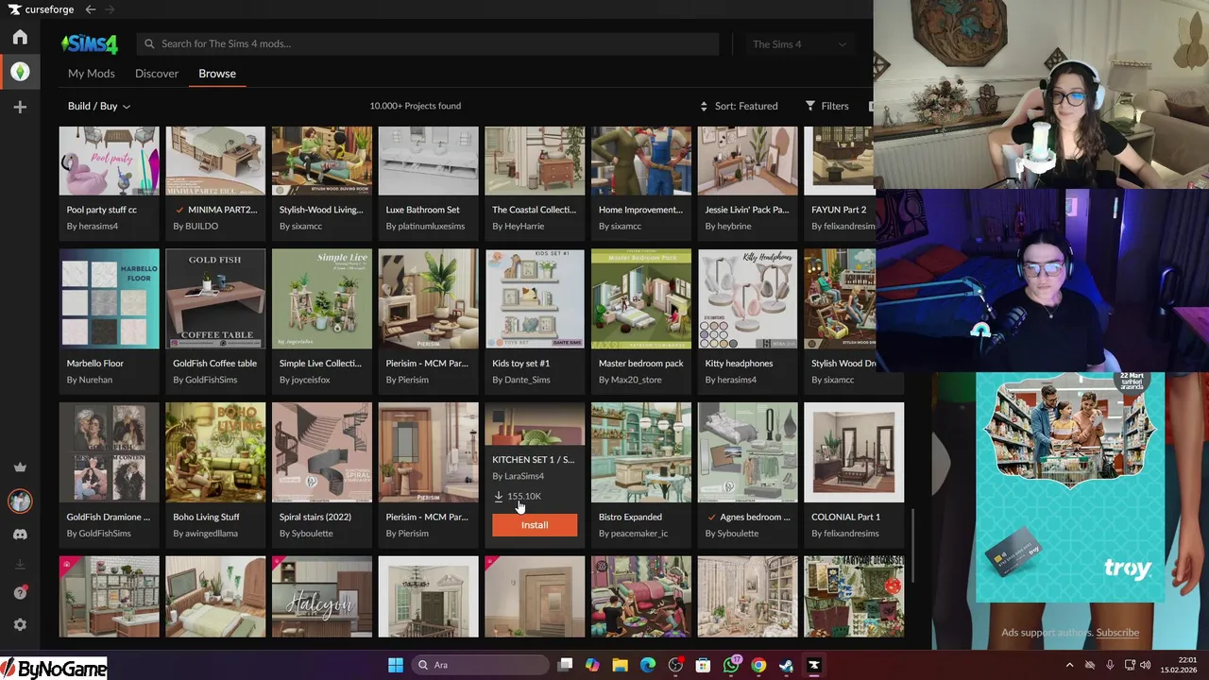Show hidden system tray icons
1209x680 pixels.
[1069, 665]
